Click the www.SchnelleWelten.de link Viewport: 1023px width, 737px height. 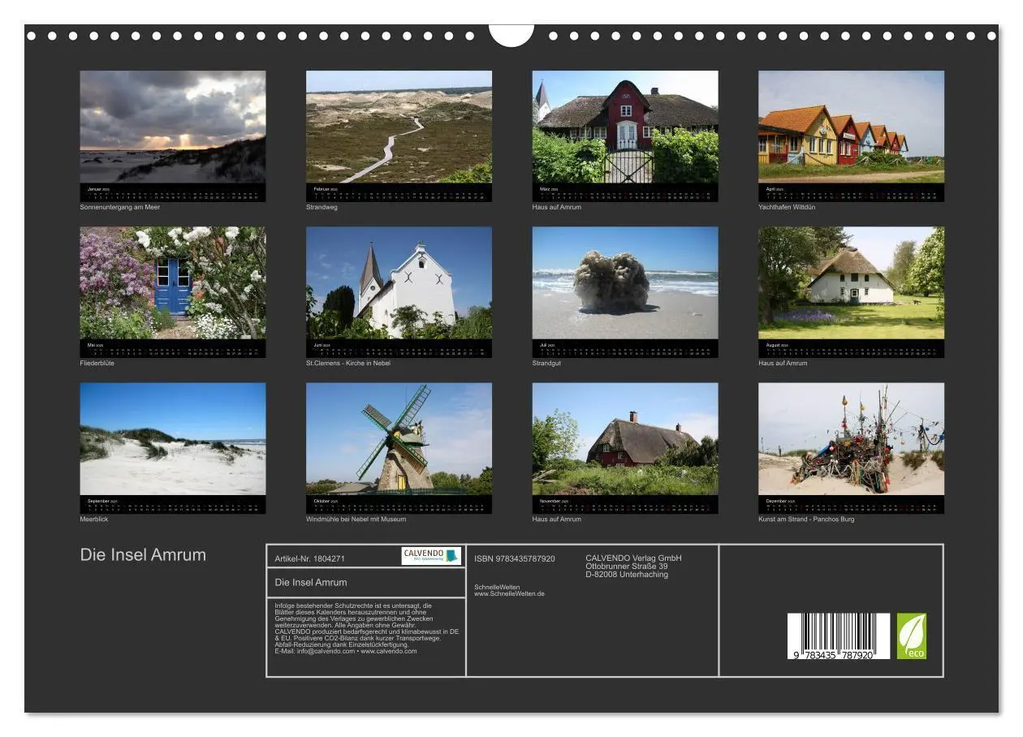(509, 594)
